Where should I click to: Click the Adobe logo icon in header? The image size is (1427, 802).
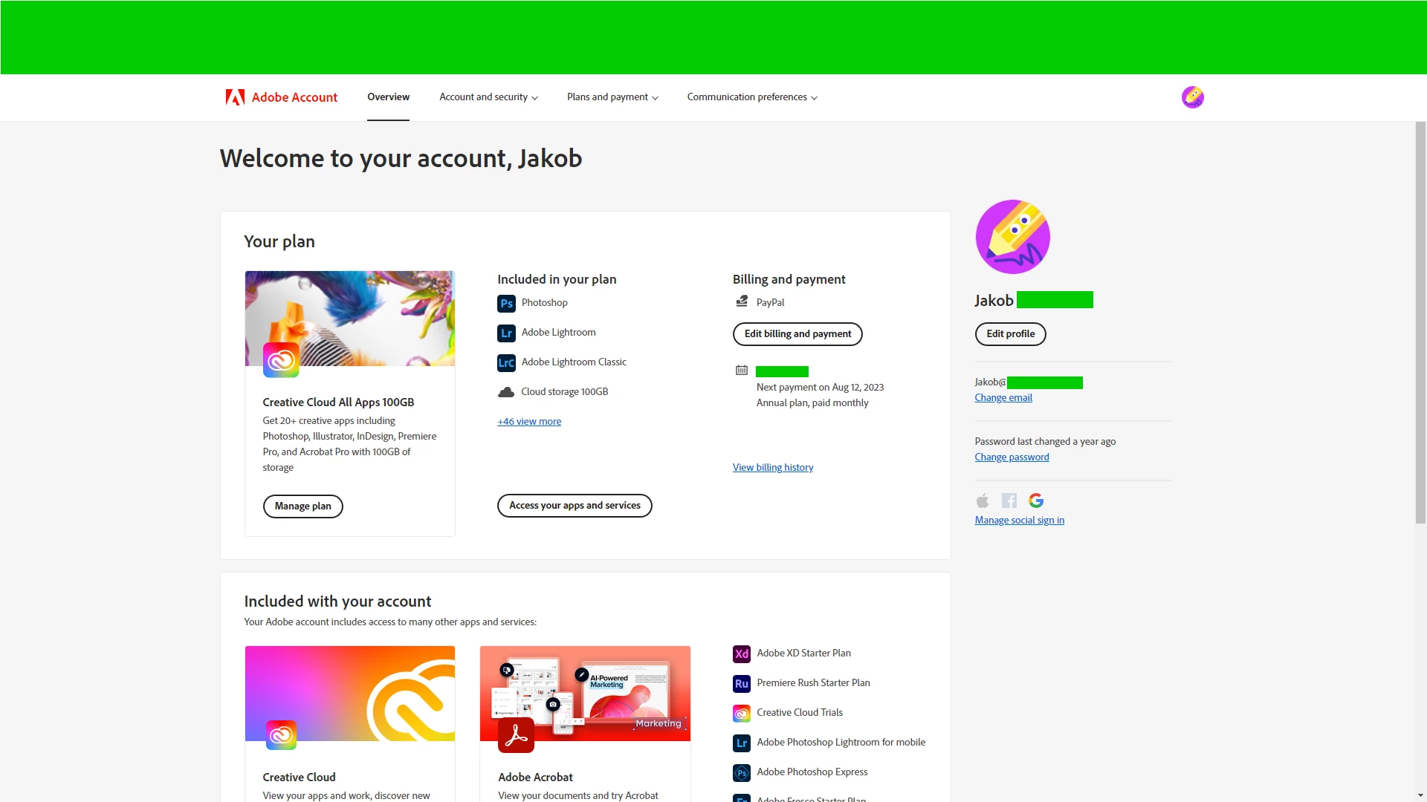click(x=235, y=97)
